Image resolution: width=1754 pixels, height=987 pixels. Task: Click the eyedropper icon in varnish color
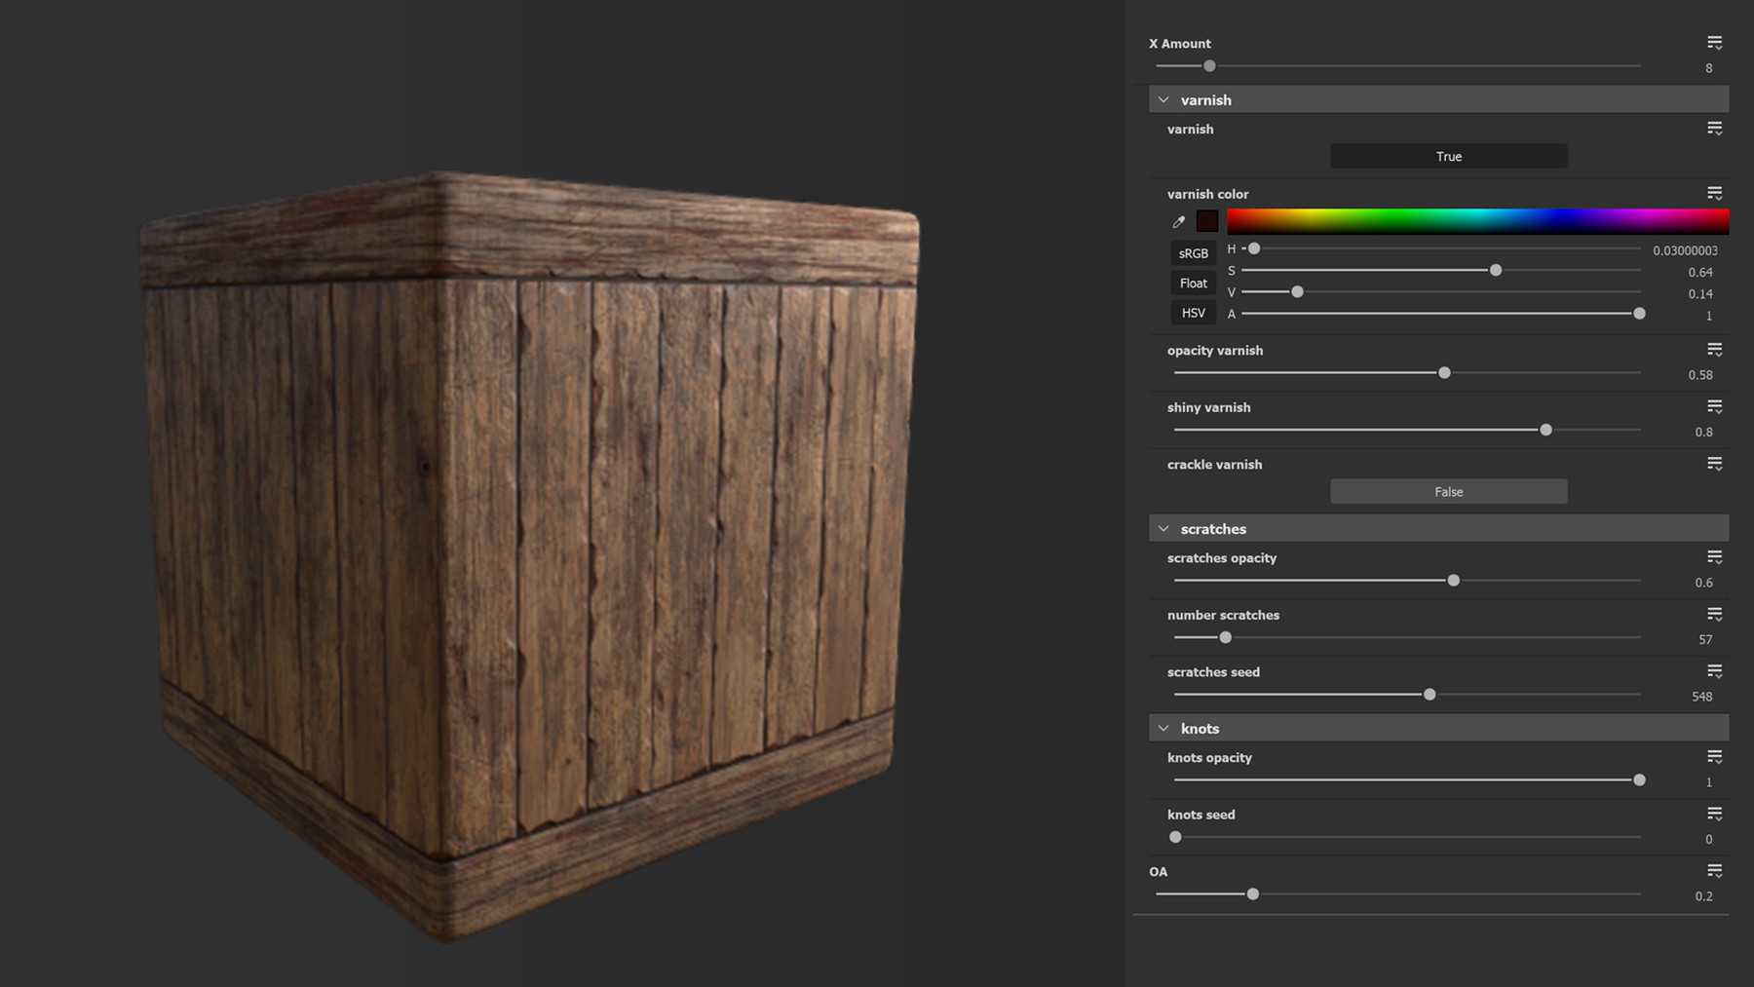pos(1178,221)
